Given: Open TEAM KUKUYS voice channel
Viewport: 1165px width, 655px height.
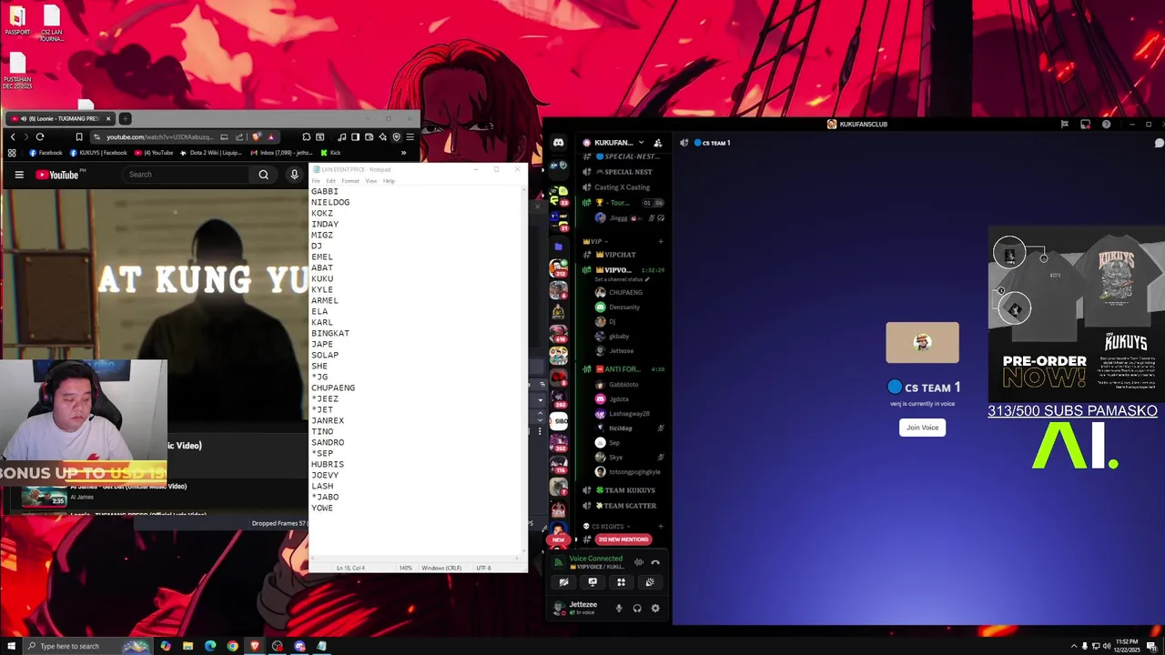Looking at the screenshot, I should coord(623,490).
